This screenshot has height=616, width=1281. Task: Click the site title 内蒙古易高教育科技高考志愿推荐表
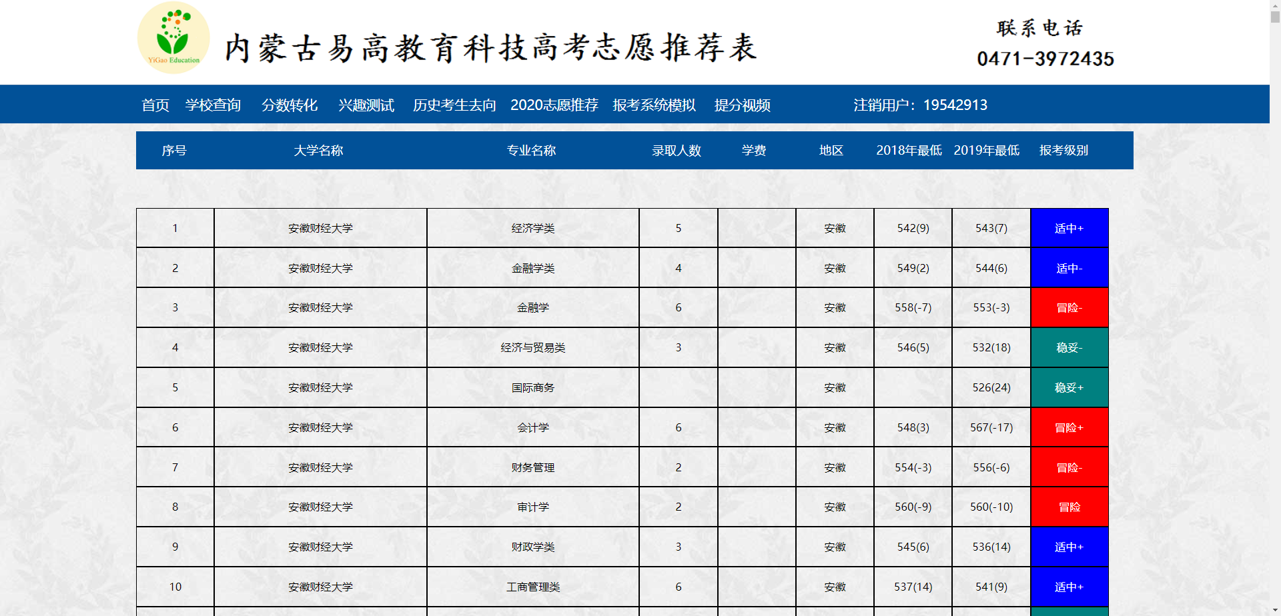[491, 48]
